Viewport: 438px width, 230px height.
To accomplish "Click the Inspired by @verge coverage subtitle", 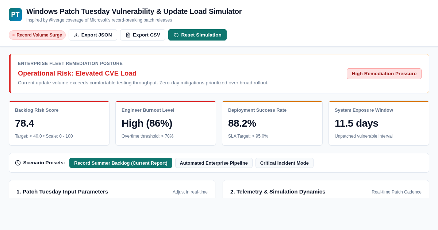I will pos(99,20).
